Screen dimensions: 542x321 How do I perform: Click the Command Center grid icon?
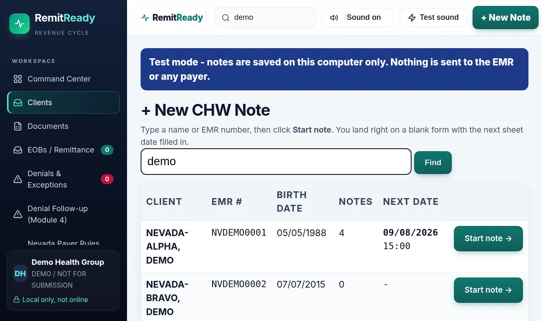coord(18,79)
